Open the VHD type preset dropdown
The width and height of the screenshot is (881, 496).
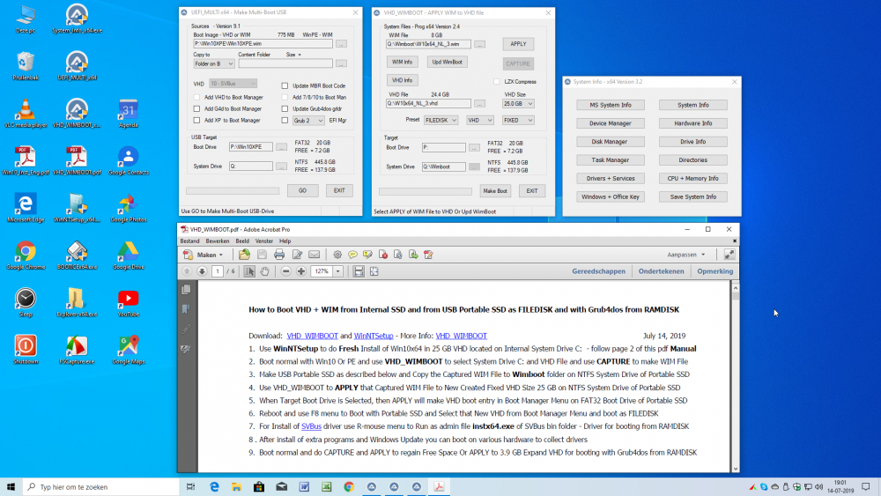[480, 120]
